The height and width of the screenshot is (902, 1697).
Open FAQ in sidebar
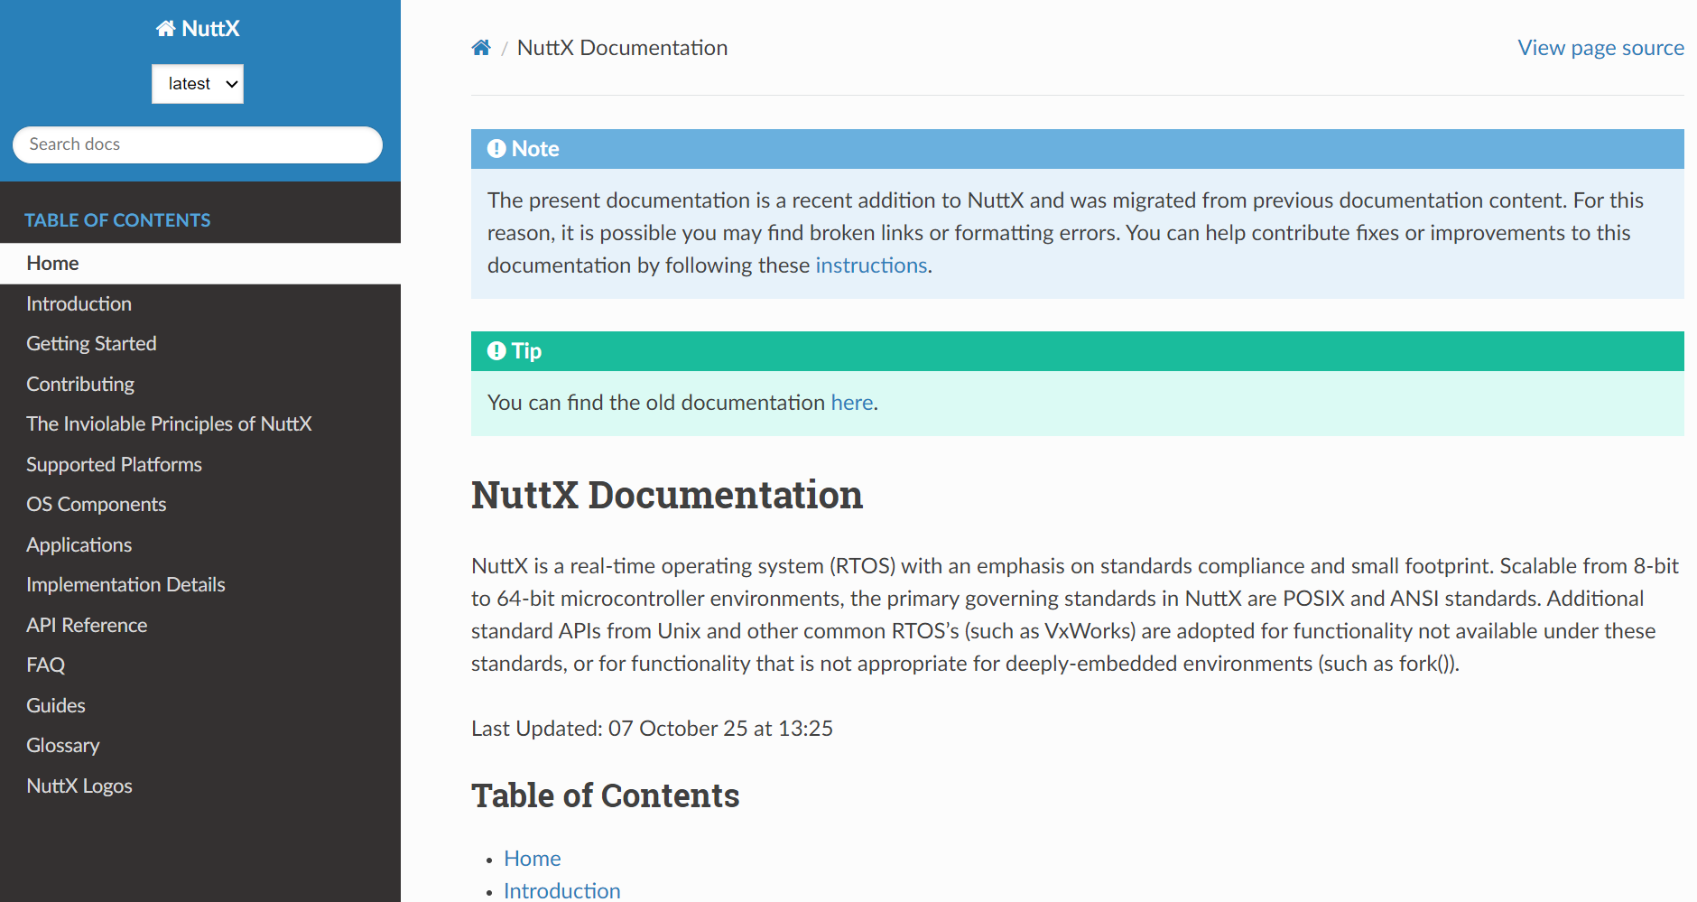(x=200, y=665)
